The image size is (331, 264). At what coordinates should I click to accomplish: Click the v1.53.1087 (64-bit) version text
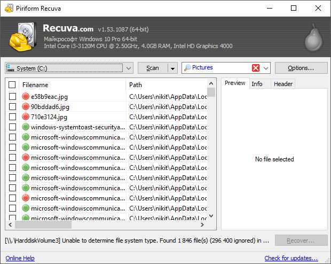[x=123, y=29]
